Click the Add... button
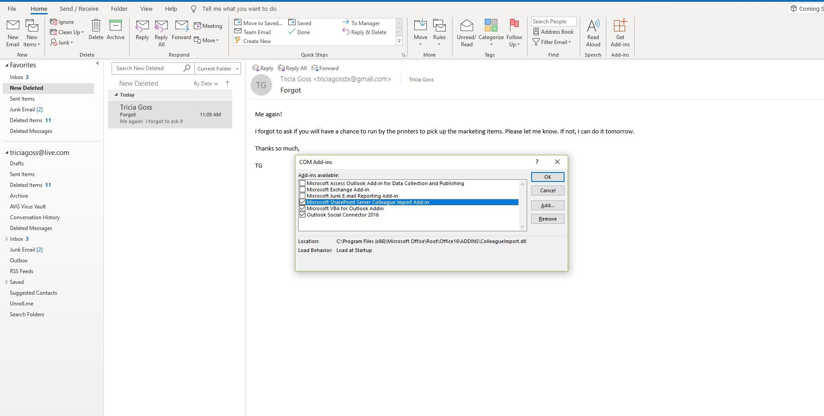Viewport: 824px width, 416px height. (x=547, y=205)
